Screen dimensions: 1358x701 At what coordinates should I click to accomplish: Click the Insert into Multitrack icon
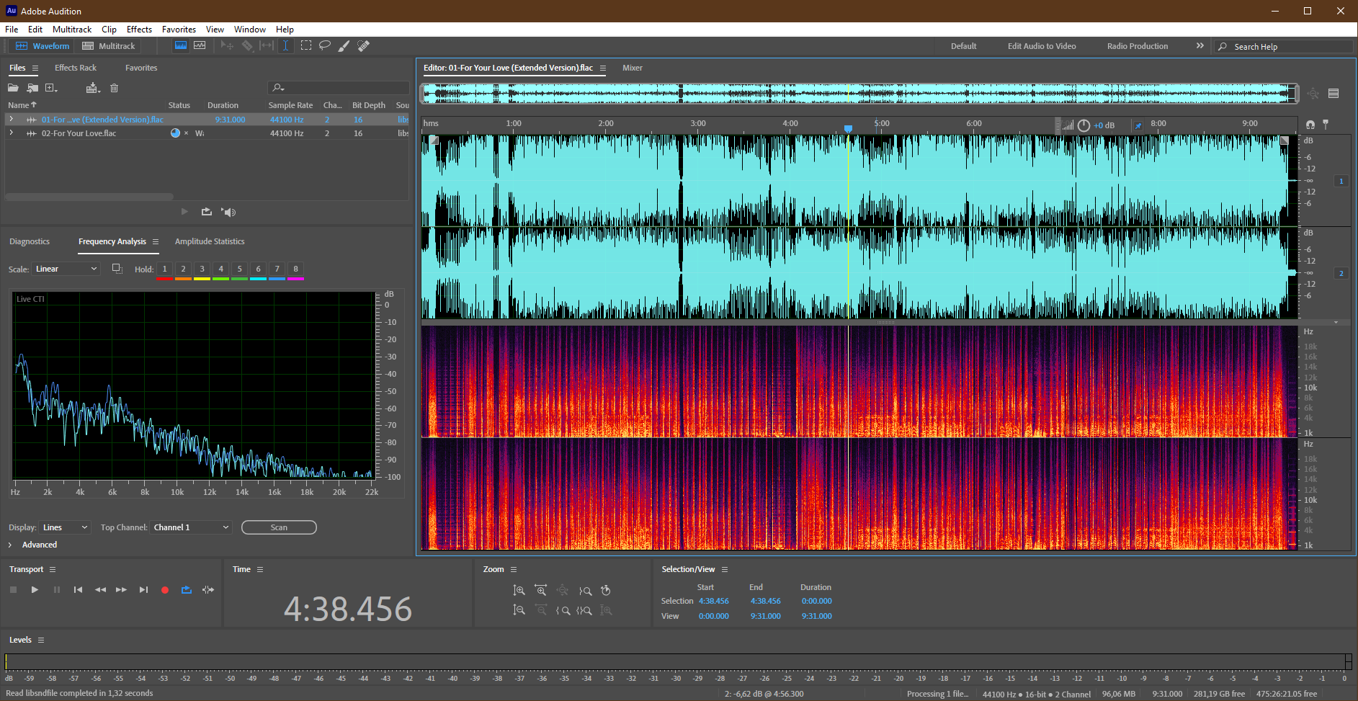pos(92,88)
